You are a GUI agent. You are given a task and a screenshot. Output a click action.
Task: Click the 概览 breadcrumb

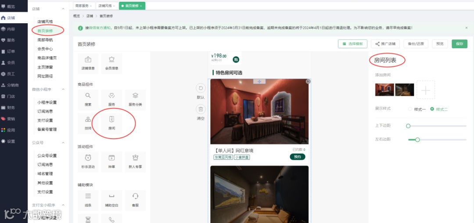point(76,16)
